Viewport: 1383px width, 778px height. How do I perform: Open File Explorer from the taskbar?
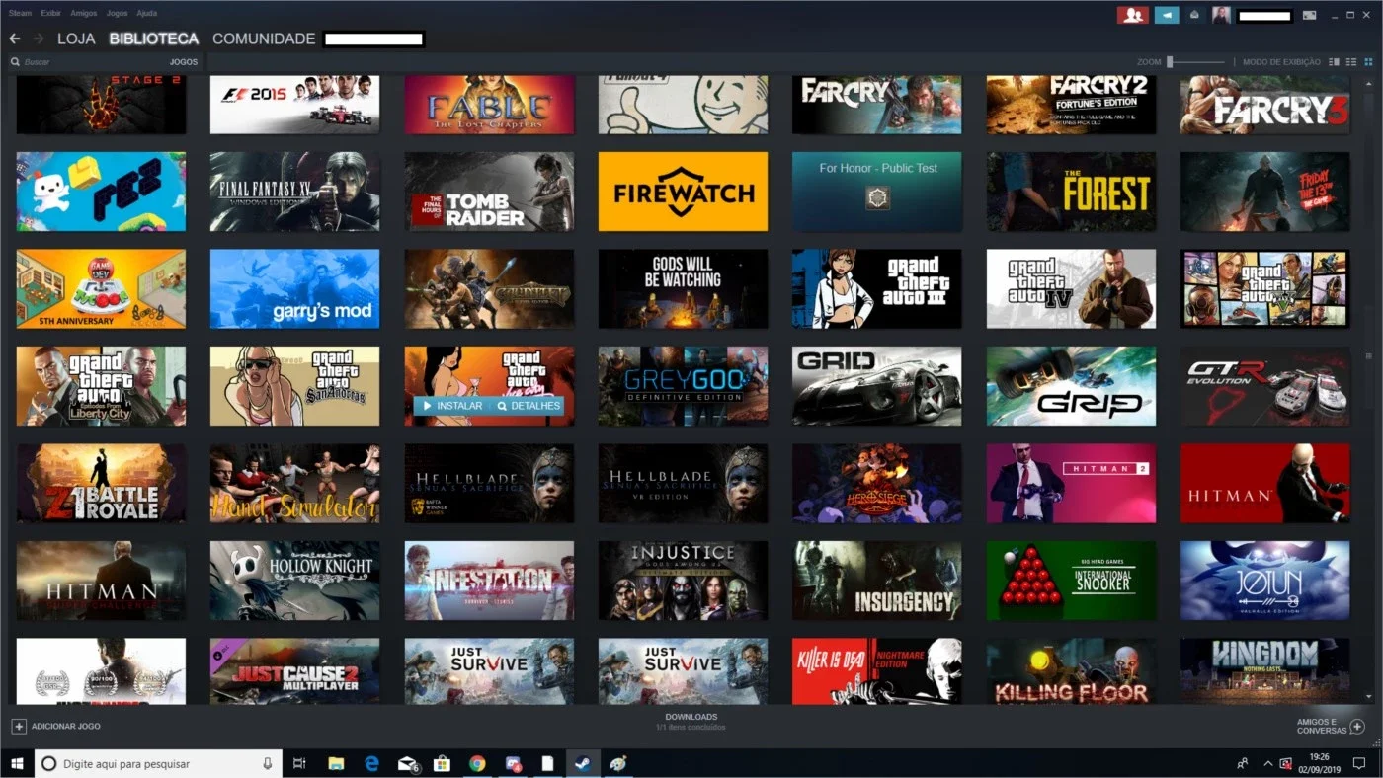point(336,763)
